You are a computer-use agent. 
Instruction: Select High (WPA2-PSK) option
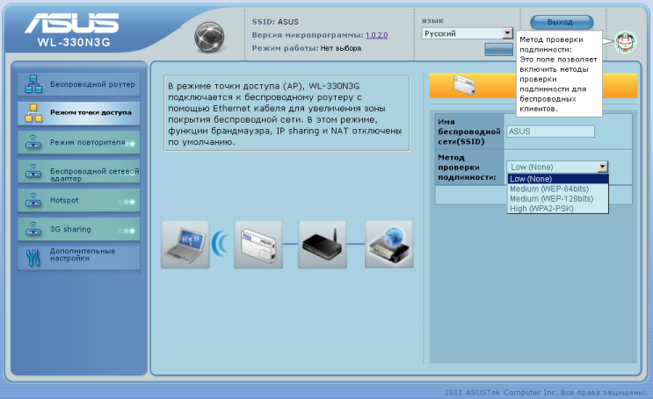click(558, 209)
